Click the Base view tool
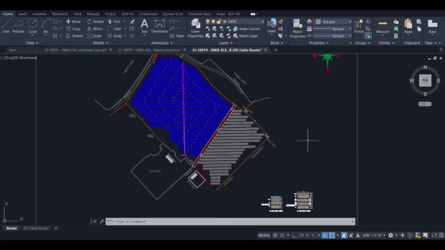445x250 pixels. pyautogui.click(x=433, y=26)
